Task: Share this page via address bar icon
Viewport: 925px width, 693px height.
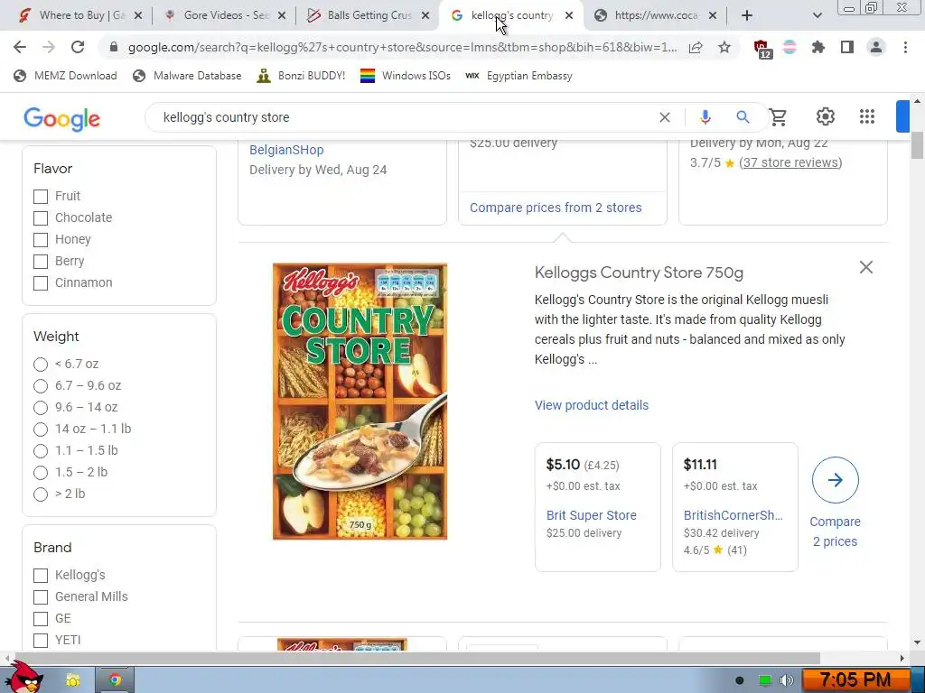Action: (x=696, y=48)
